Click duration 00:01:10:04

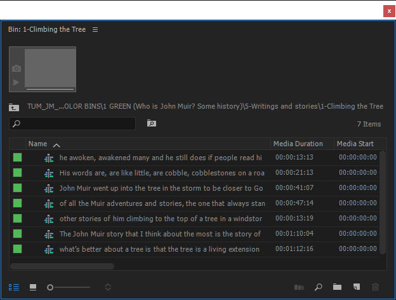coord(294,233)
